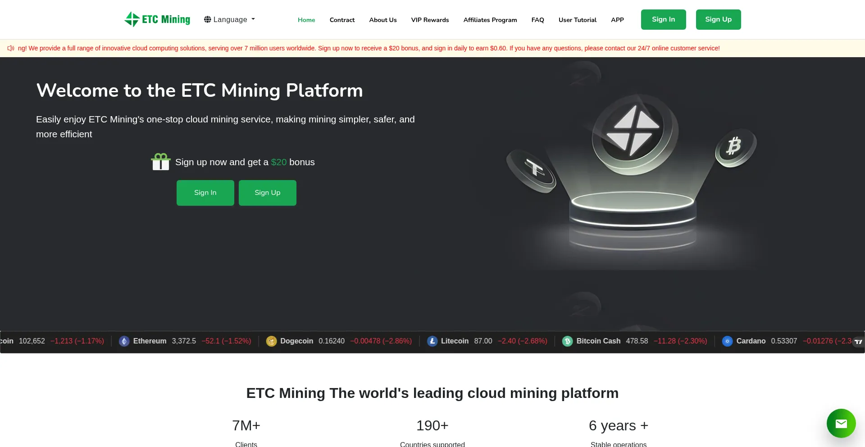The width and height of the screenshot is (865, 447).
Task: Click the TradingView logo on ticker
Action: point(858,342)
